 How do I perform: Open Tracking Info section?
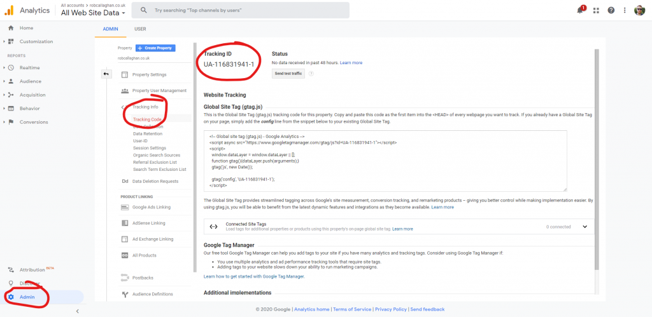tap(145, 107)
